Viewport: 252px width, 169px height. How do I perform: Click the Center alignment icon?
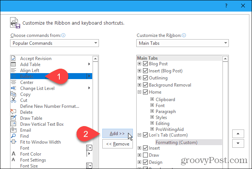tap(13, 82)
